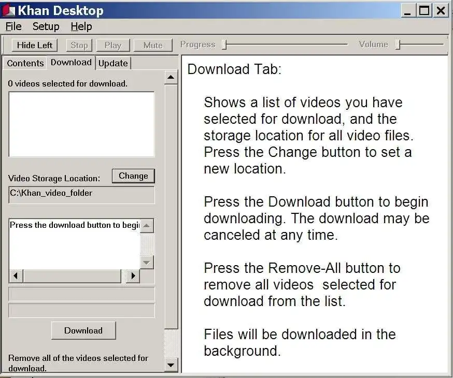The height and width of the screenshot is (378, 453).
Task: Click the lower empty progress bar above Download
Action: (81, 310)
